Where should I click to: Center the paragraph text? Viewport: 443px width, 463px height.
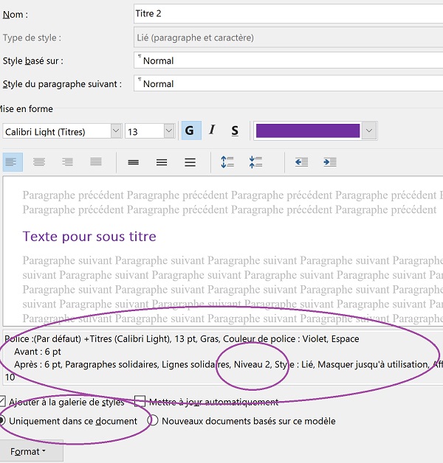[39, 162]
